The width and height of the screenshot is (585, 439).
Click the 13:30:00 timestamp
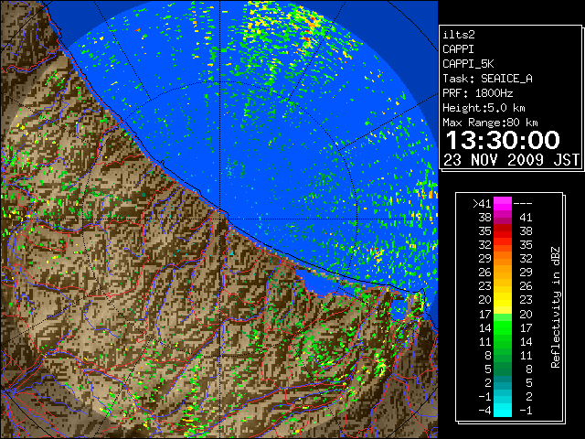(503, 140)
